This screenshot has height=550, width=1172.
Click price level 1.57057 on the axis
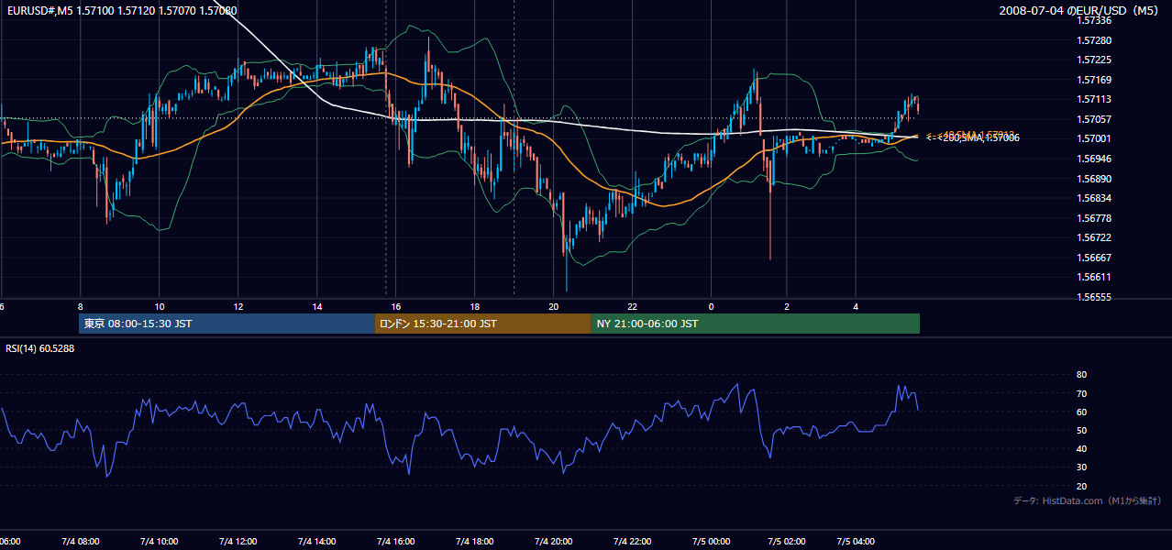click(x=1093, y=119)
